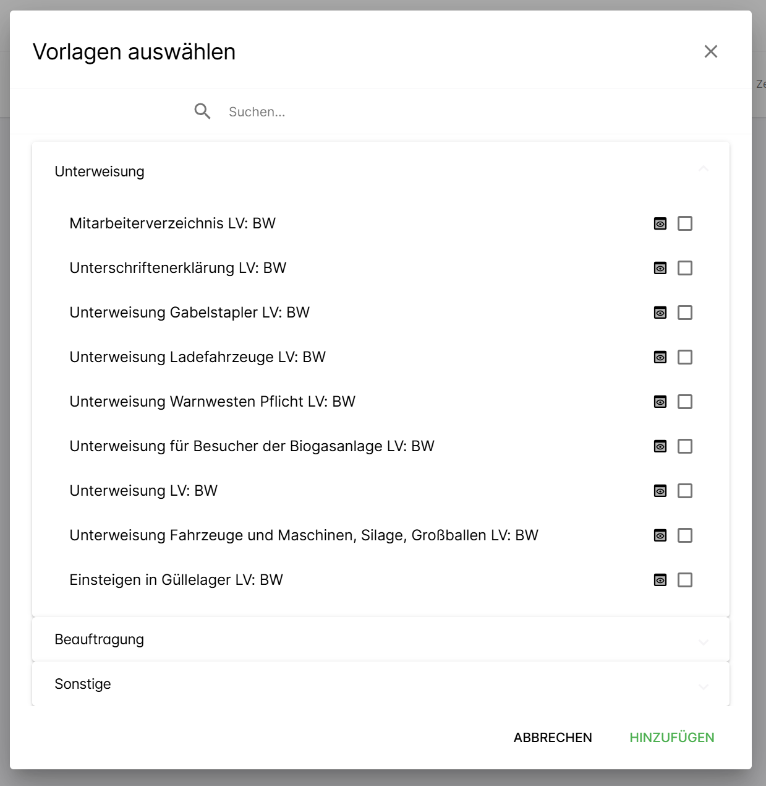Select the Fahrzeuge und Maschinen template entry
The width and height of the screenshot is (766, 786).
[x=304, y=535]
